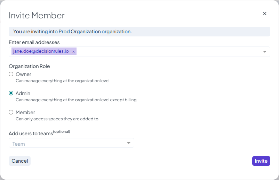Open the Team dropdown arrow
Screen dimensions: 279x180
[x=128, y=143]
